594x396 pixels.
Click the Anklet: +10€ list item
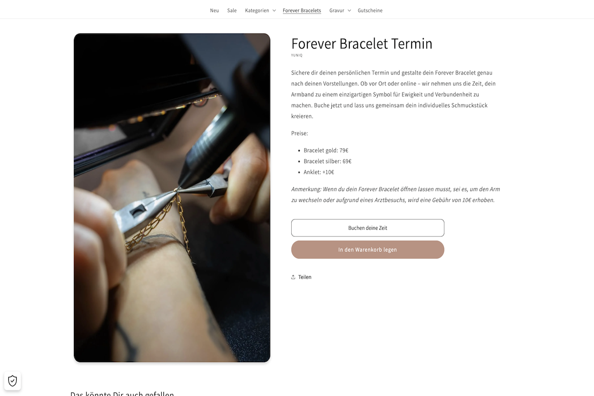[319, 172]
